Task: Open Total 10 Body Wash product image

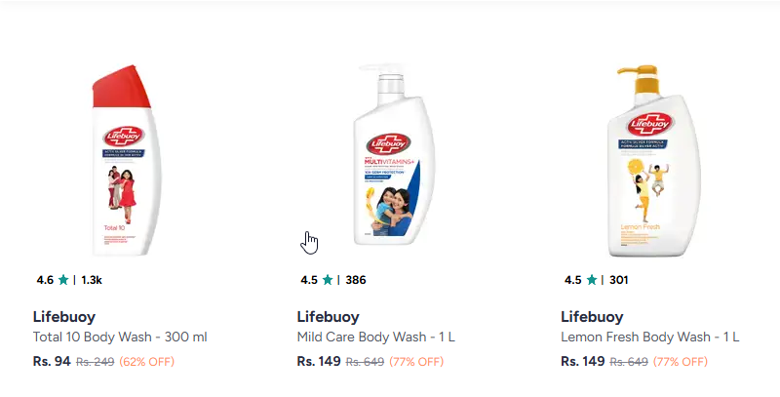Action: point(129,162)
